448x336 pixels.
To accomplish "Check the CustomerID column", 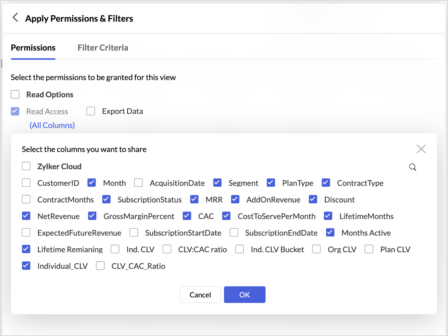I will 26,183.
